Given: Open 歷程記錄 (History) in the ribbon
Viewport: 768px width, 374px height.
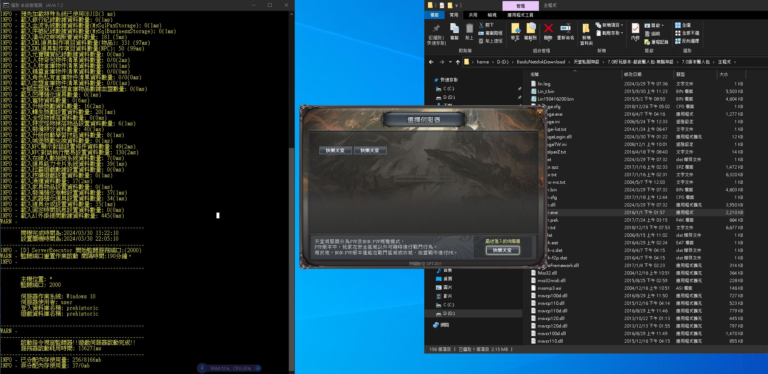Looking at the screenshot, I should [x=656, y=42].
